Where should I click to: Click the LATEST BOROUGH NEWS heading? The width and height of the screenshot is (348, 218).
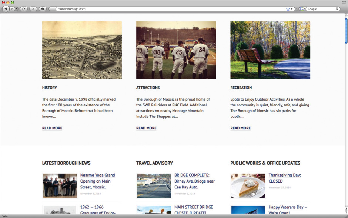pos(66,163)
